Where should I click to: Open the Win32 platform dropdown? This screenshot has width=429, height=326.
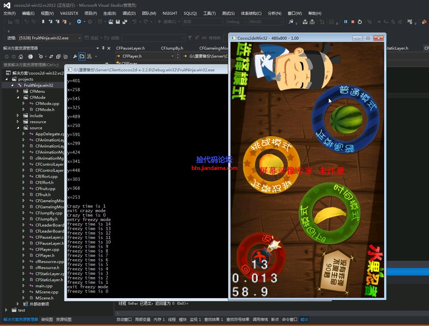(x=281, y=22)
